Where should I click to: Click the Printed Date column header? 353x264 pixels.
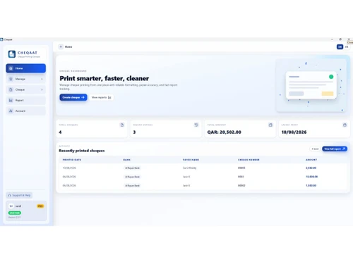(72, 160)
